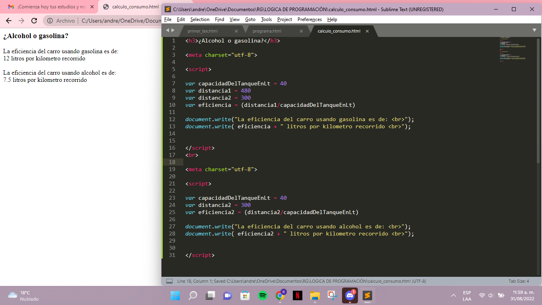Click 'Line 18, Column 1' status text
The image size is (542, 305).
[x=194, y=281]
